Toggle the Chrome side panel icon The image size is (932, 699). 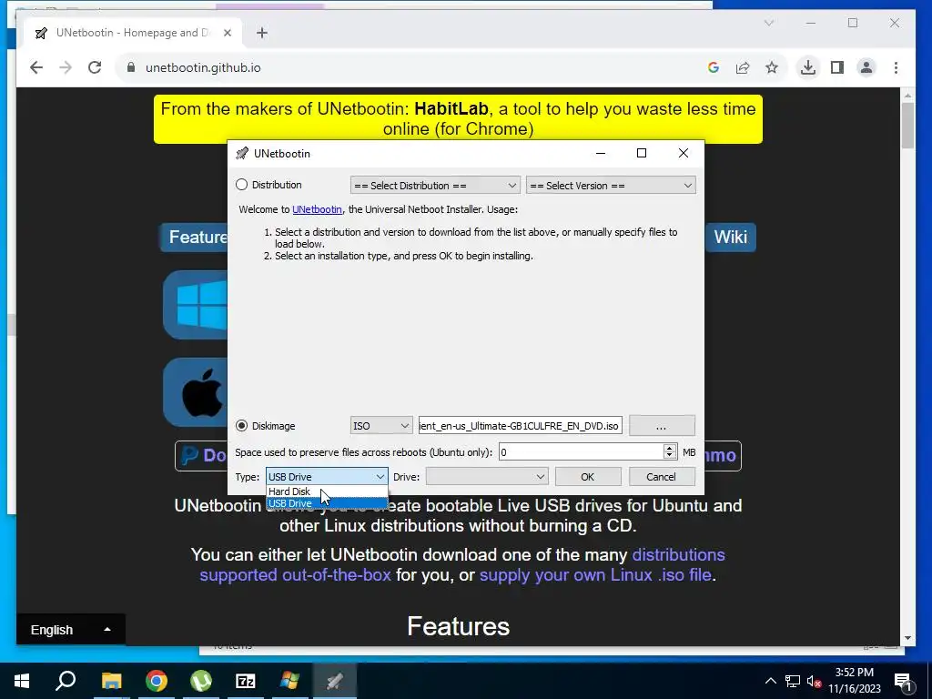837,67
